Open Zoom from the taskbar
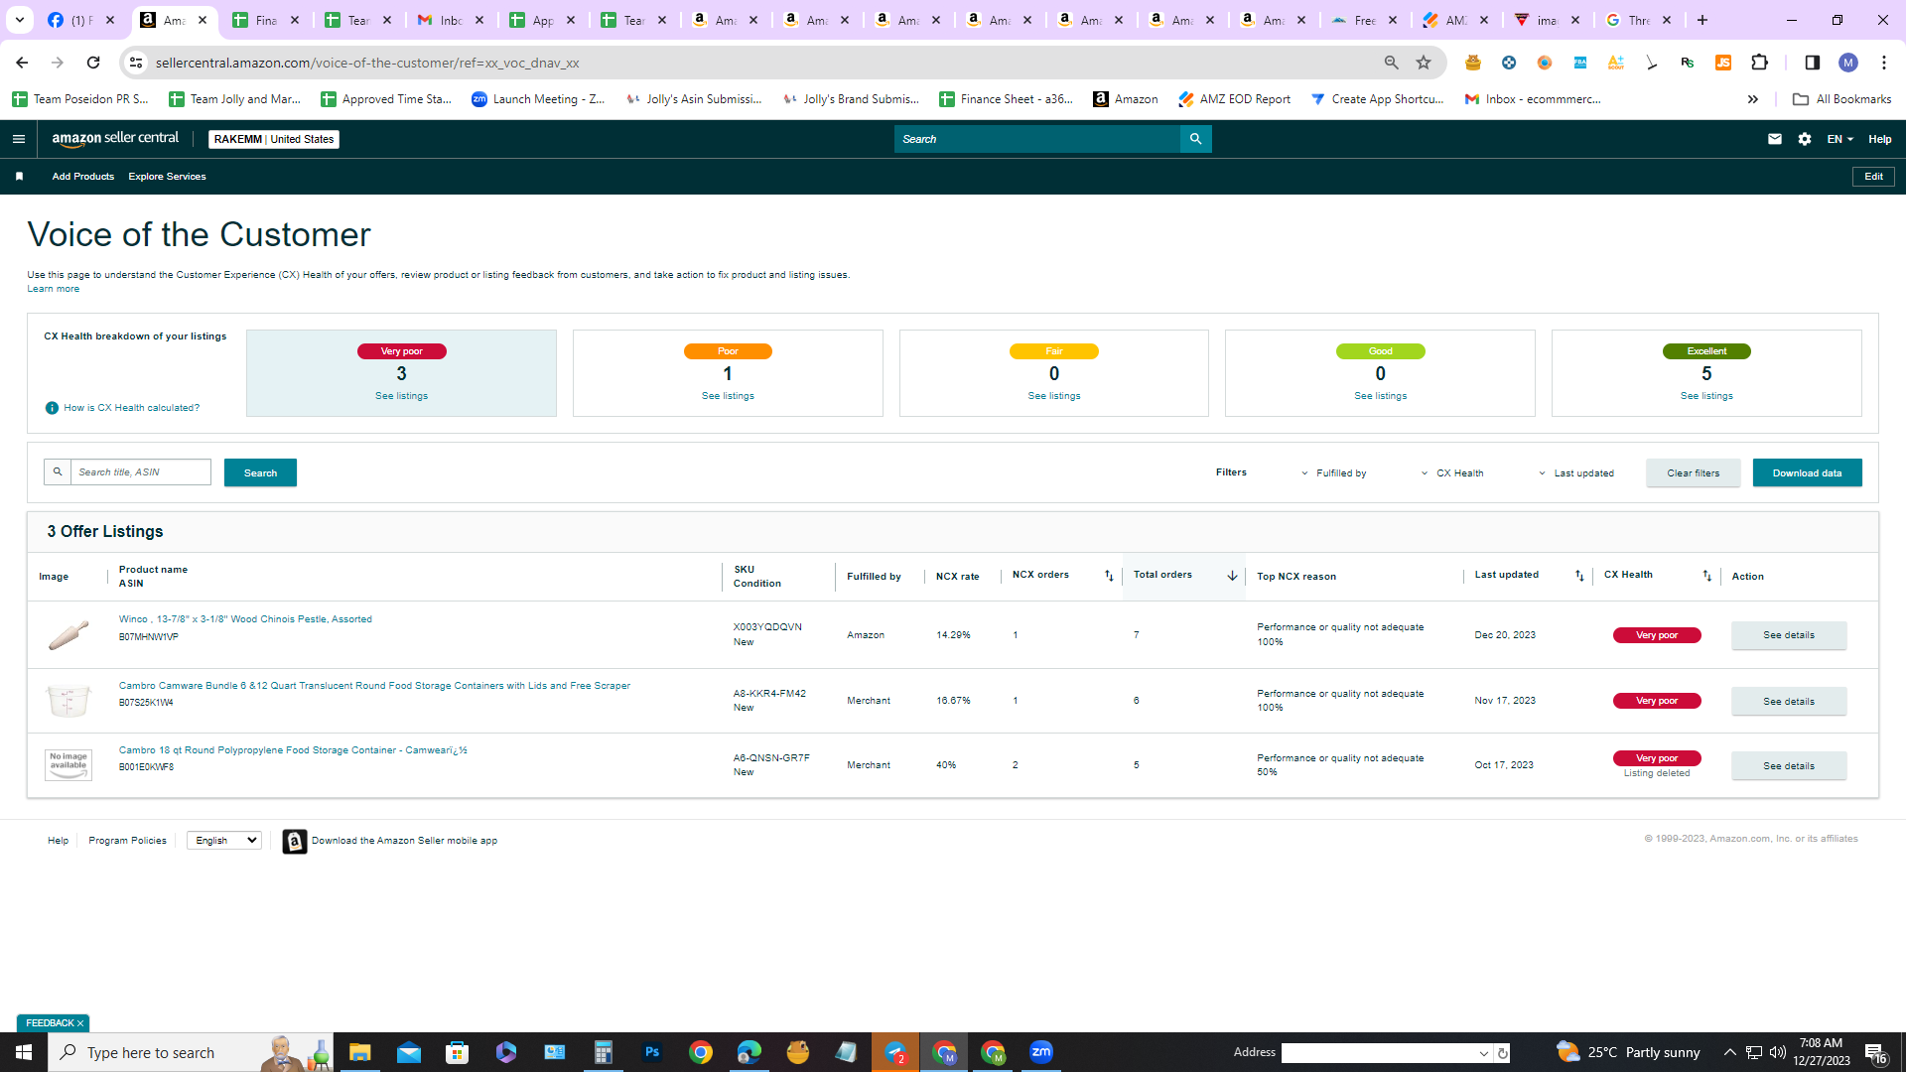This screenshot has height=1072, width=1906. (1040, 1052)
